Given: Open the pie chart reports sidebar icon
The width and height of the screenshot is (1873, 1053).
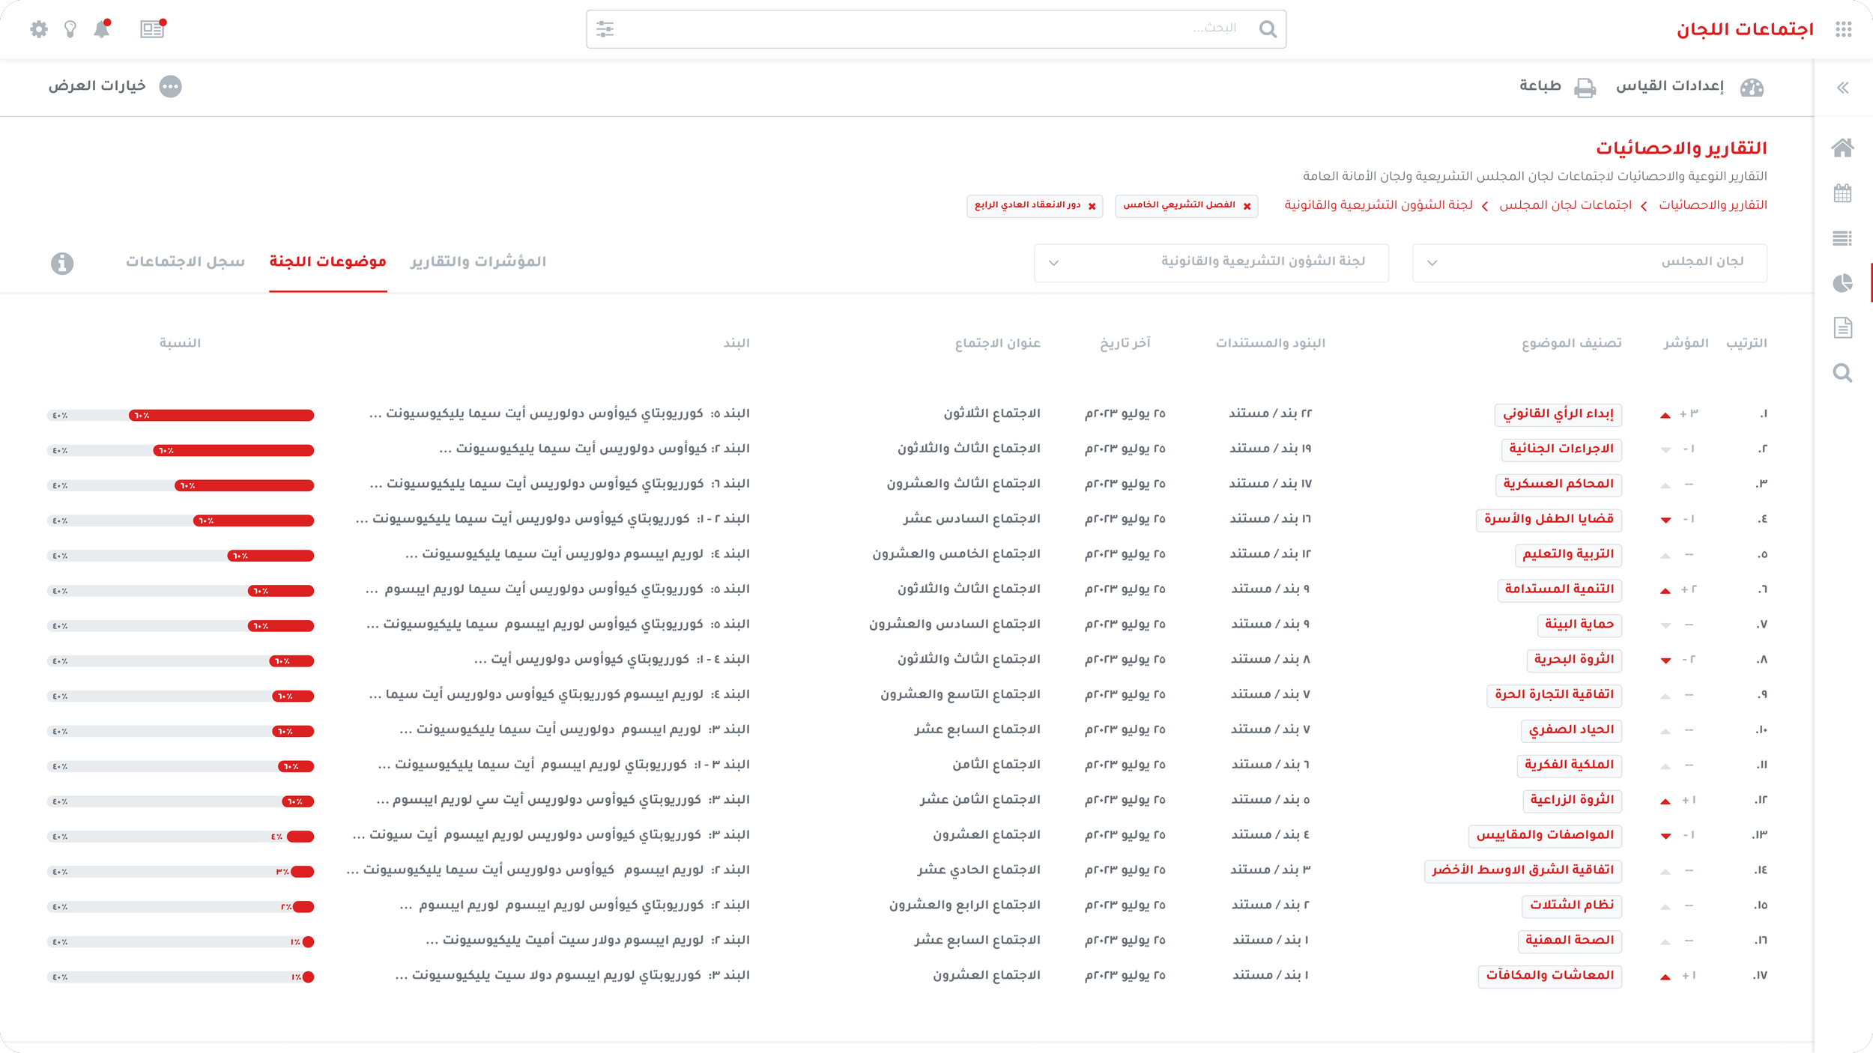Looking at the screenshot, I should click(x=1842, y=283).
